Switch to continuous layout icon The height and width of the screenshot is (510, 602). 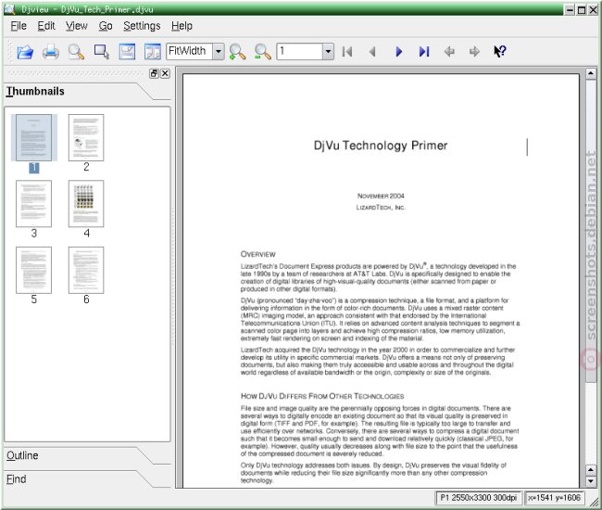pyautogui.click(x=127, y=52)
